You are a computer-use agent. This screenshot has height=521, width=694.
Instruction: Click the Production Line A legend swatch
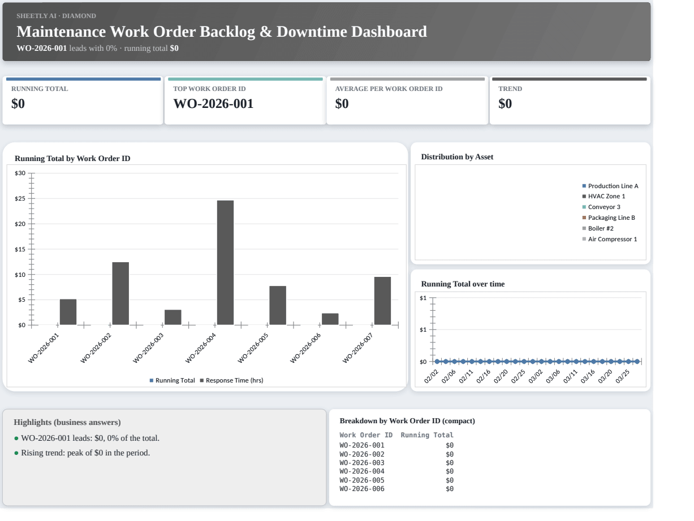[x=584, y=186]
